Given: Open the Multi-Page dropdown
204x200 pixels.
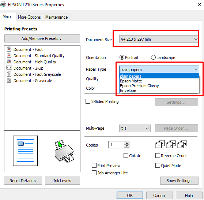Looking at the screenshot, I should [x=135, y=129].
